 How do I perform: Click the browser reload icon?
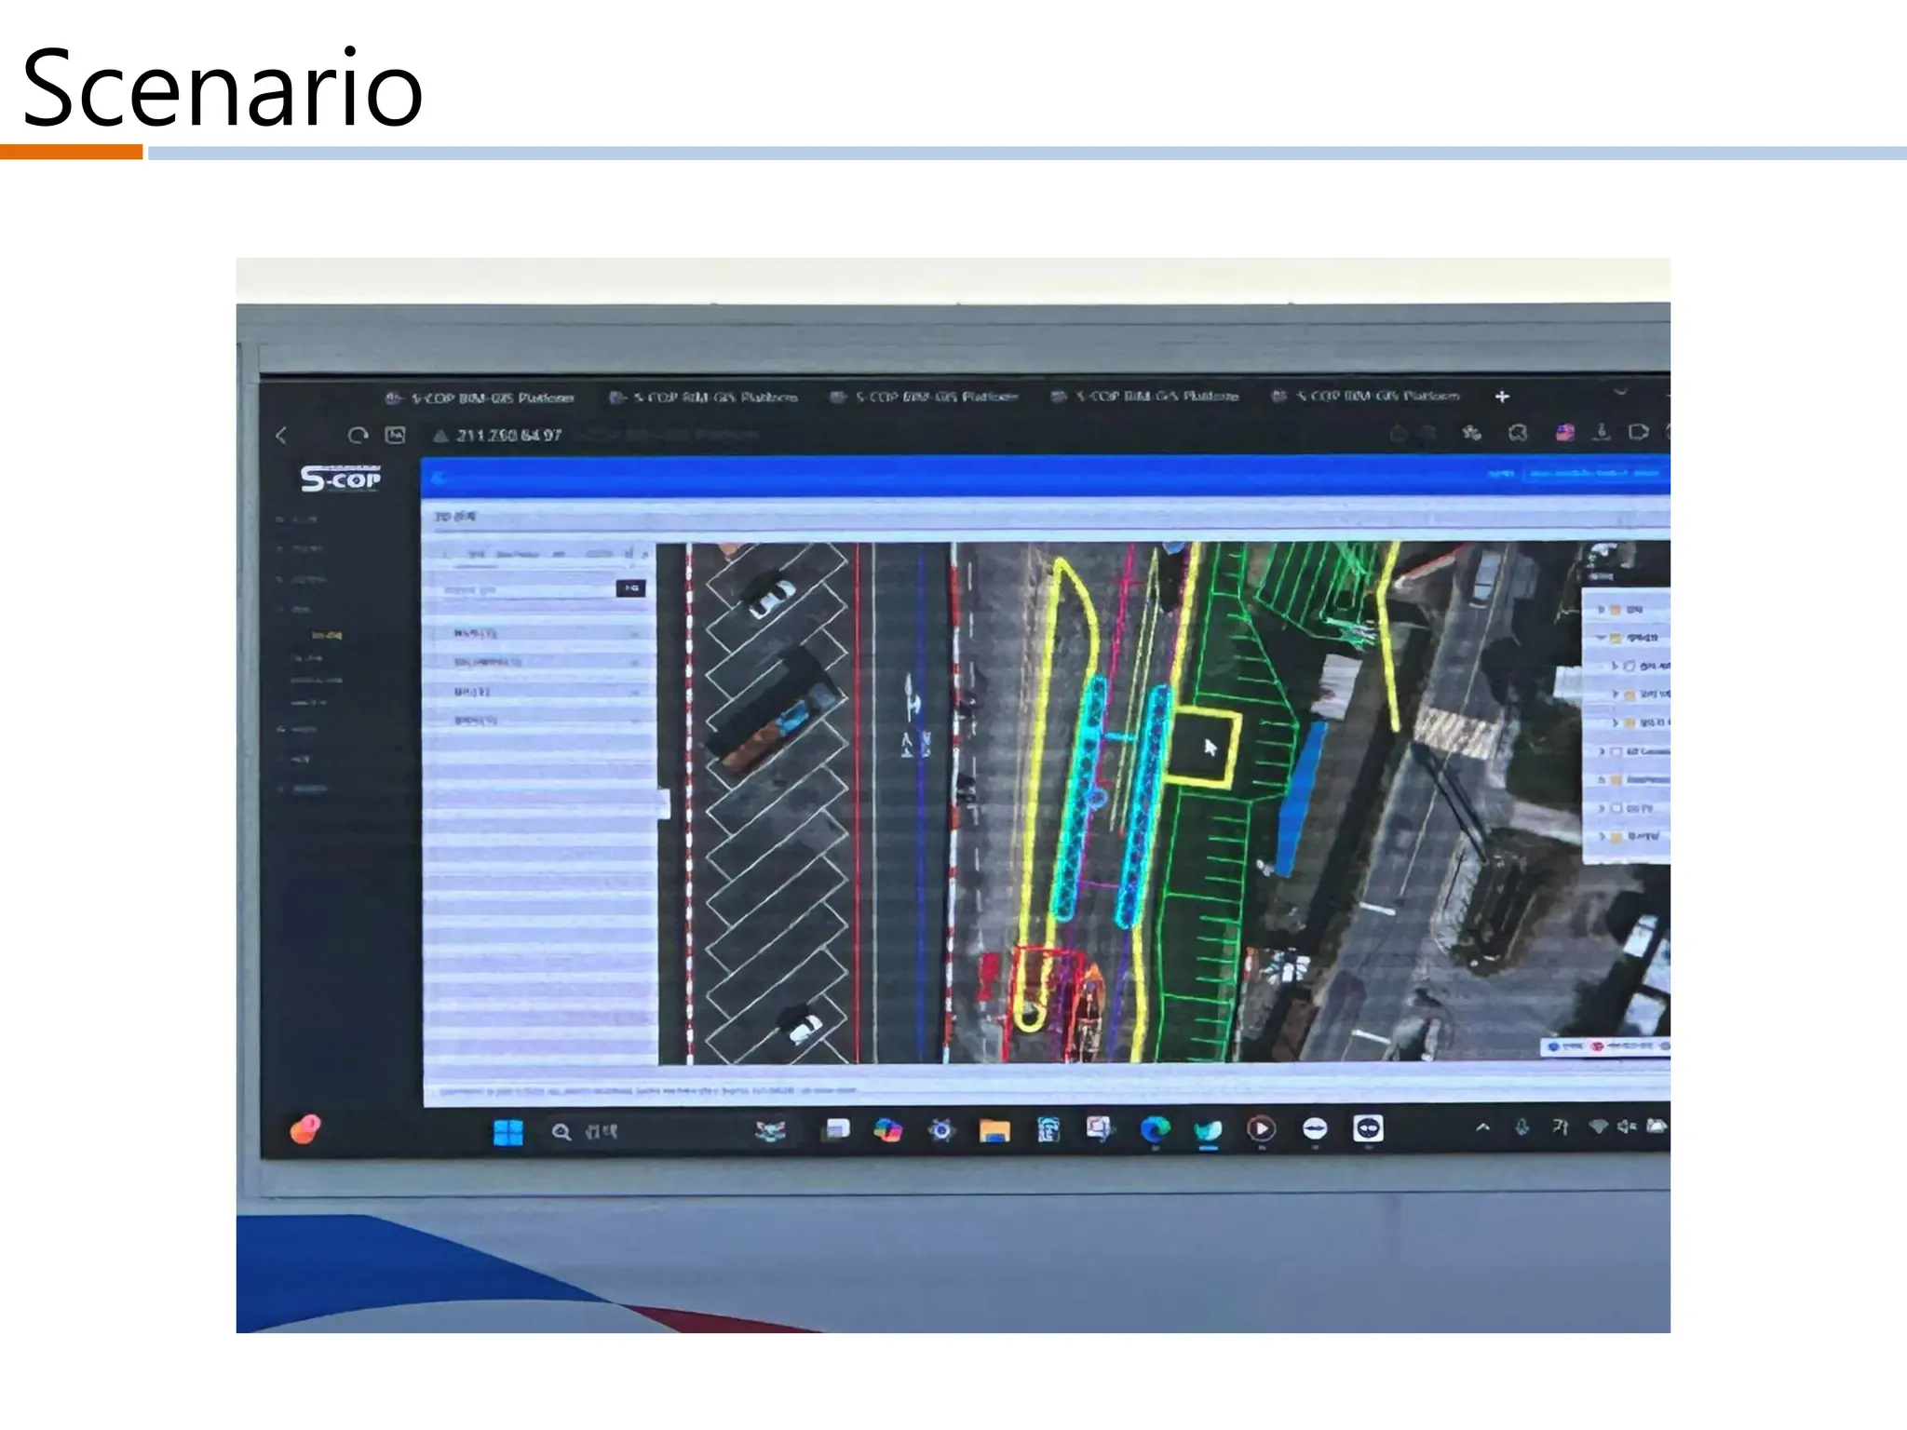358,436
